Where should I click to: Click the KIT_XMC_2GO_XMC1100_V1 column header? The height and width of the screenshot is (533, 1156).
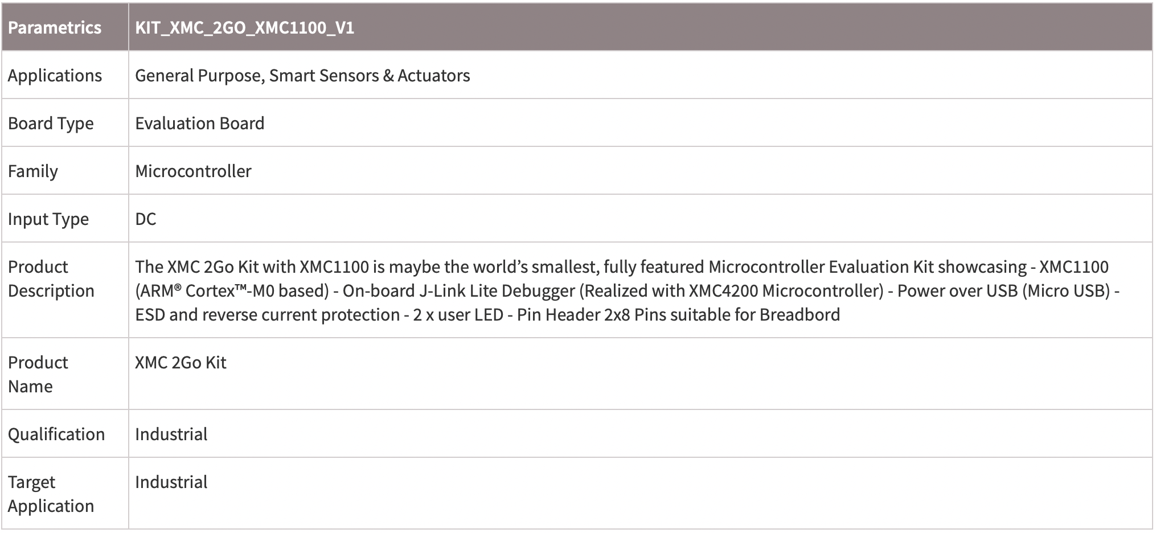click(245, 27)
